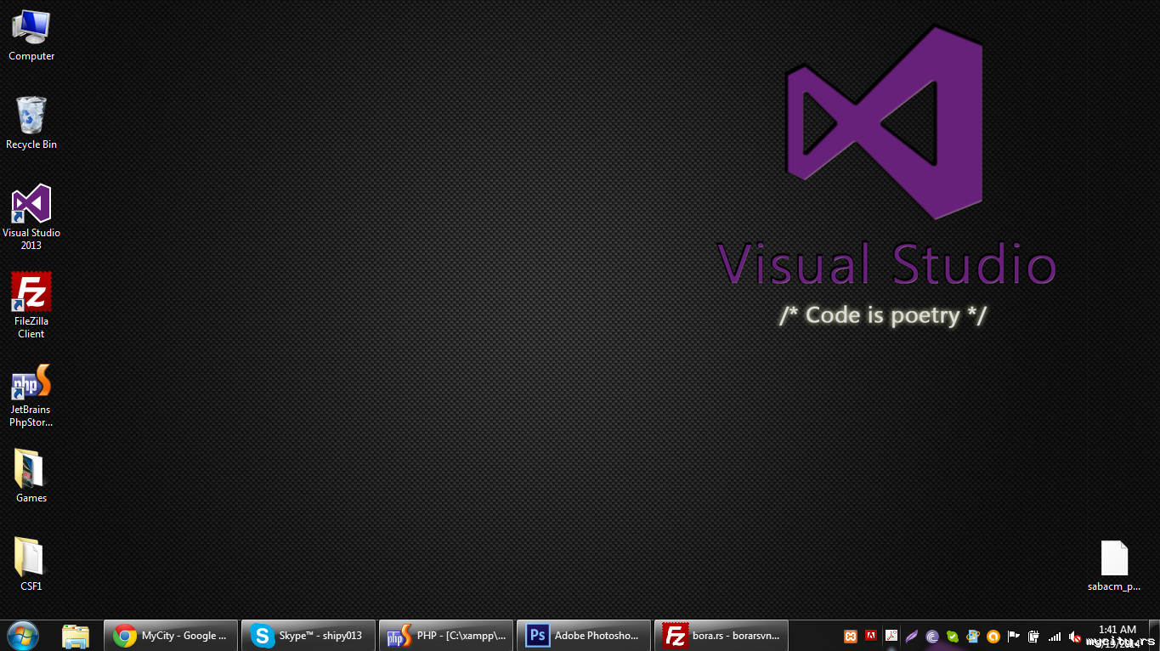
Task: Select the JetBrains PhpStorm desktop shortcut
Action: [x=31, y=395]
